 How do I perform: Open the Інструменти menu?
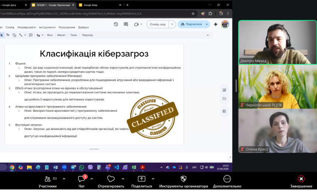tap(47, 27)
